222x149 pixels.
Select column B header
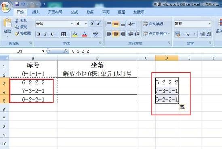(97, 58)
